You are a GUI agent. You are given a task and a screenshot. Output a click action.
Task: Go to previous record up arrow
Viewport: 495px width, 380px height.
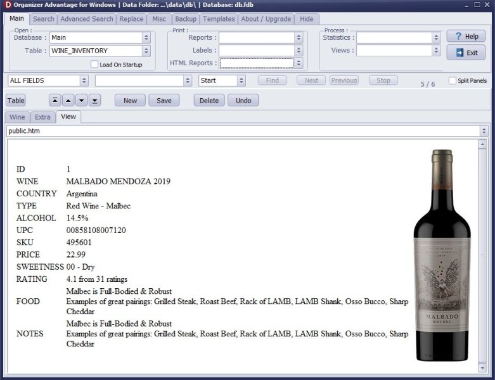coord(68,101)
